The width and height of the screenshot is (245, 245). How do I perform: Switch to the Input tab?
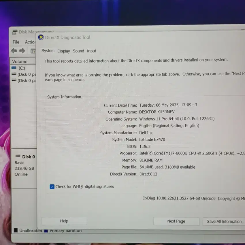pos(91,51)
